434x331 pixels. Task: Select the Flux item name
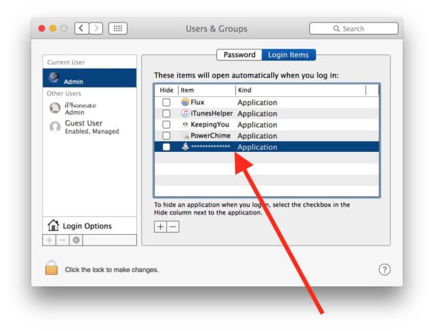197,102
